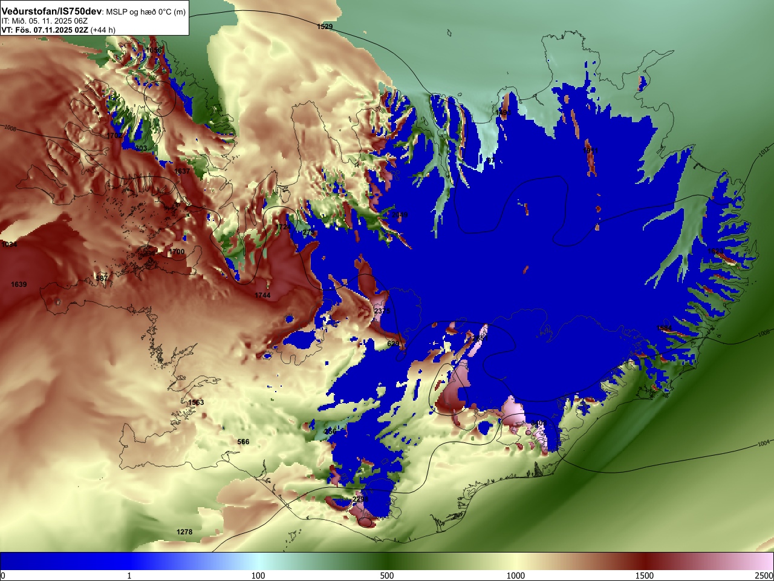Click the map value '1744'
The width and height of the screenshot is (774, 581).
262,295
